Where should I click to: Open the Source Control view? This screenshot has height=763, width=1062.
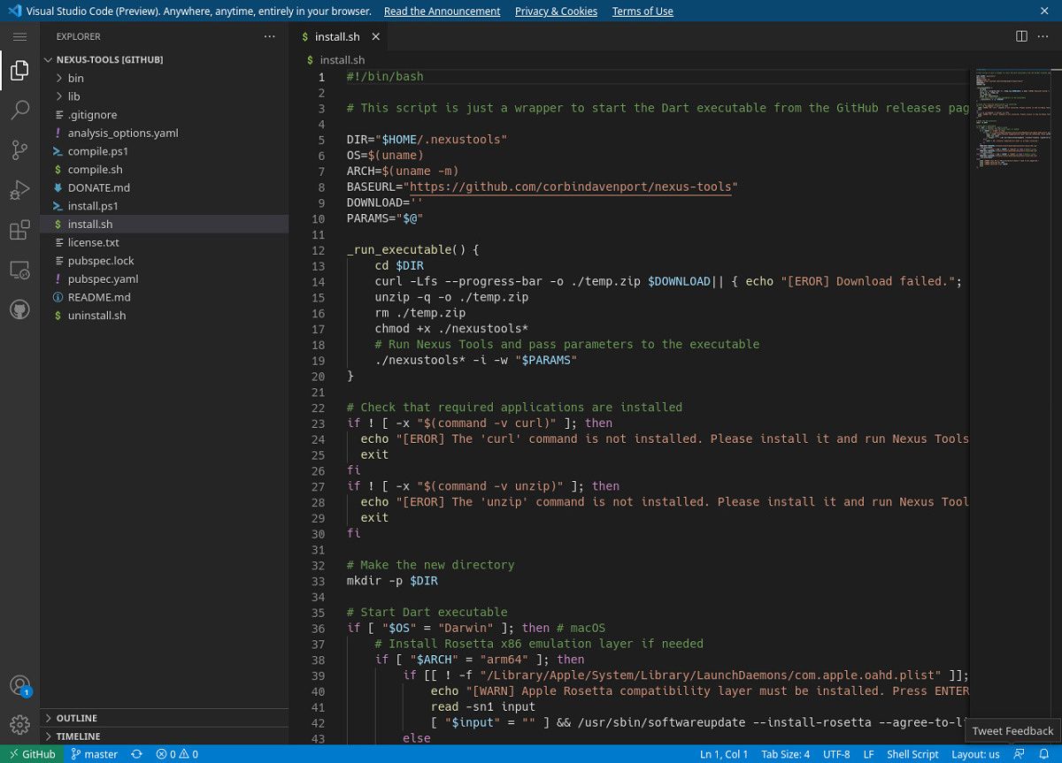tap(19, 150)
